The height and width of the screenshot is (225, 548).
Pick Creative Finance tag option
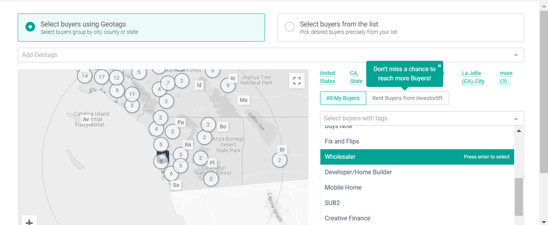[417, 218]
